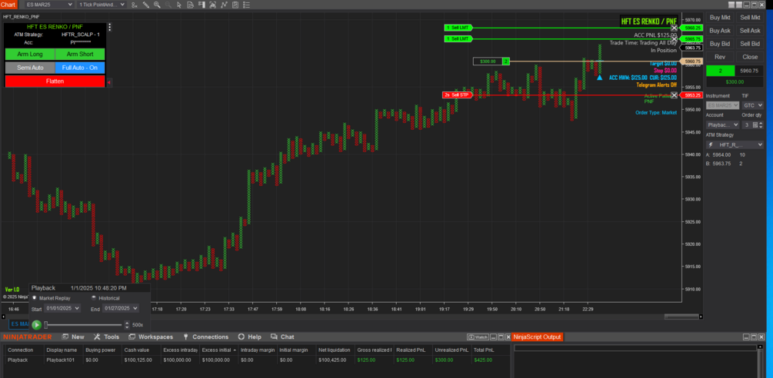Open the Connections menu
The height and width of the screenshot is (378, 773).
(205, 337)
